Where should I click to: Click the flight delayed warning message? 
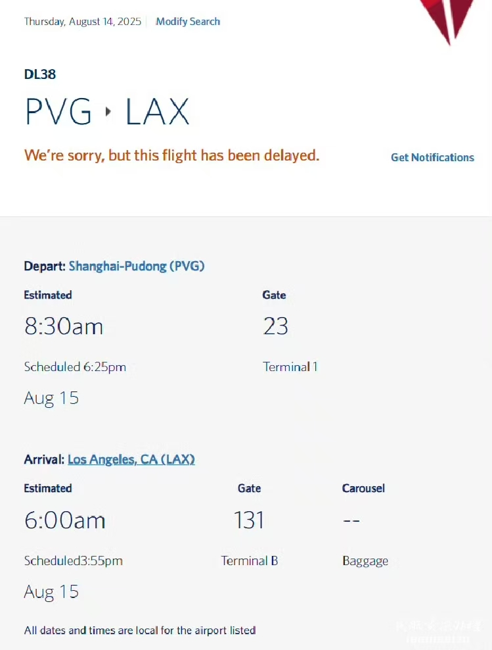click(171, 155)
